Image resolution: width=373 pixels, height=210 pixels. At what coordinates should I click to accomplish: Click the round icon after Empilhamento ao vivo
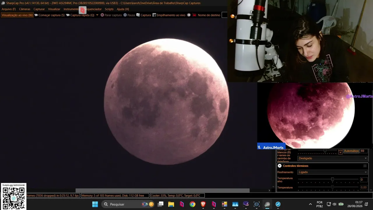click(189, 15)
